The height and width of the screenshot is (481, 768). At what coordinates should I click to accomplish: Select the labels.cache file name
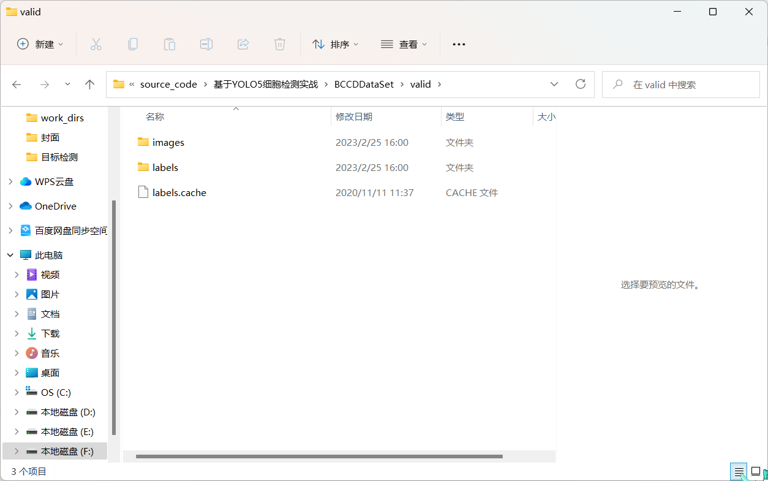179,192
